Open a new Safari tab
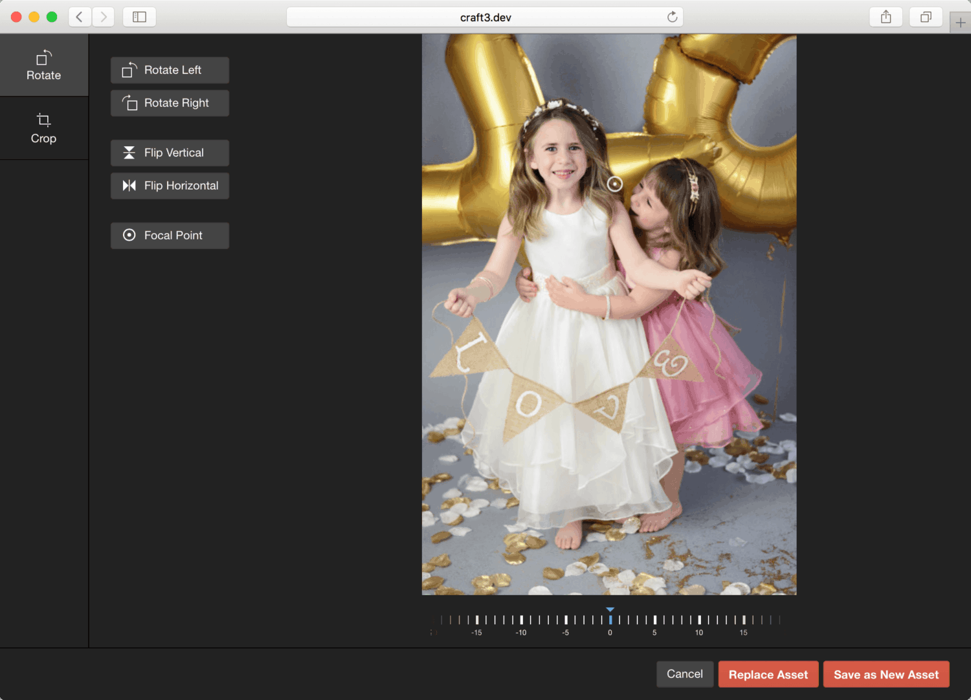Screen dimensions: 971x700 (961, 21)
